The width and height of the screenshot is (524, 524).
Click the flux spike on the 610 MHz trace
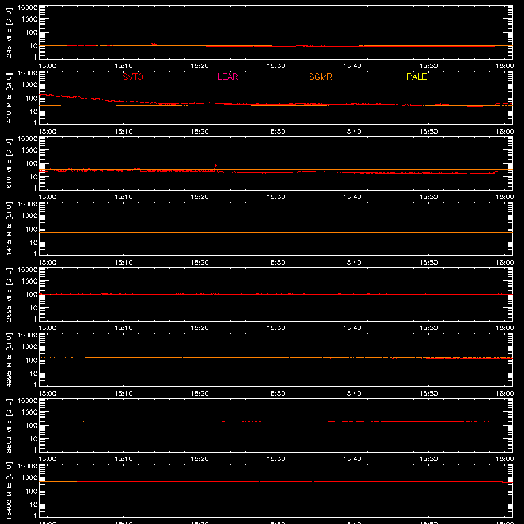(x=216, y=167)
